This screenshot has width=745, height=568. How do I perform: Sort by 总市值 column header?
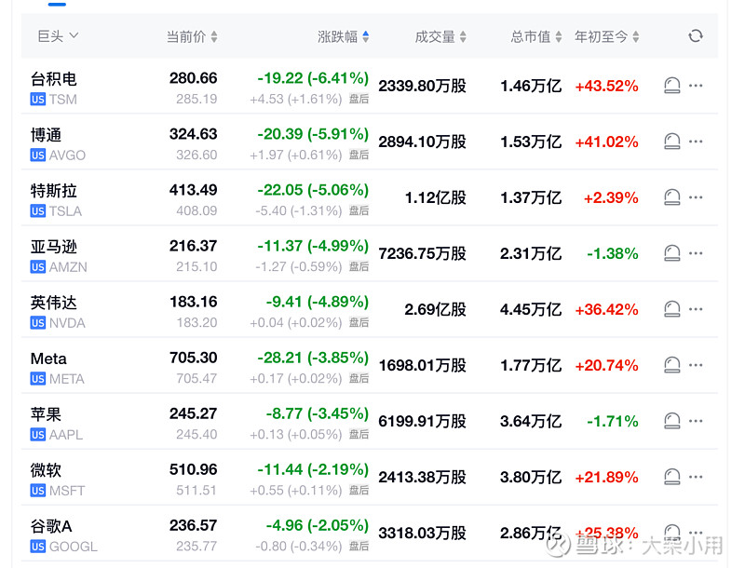(536, 37)
